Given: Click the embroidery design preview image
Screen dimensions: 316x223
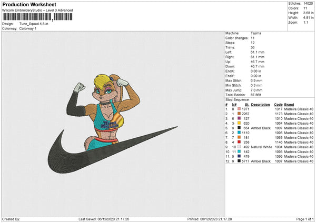Looking at the screenshot, I should 113,124.
